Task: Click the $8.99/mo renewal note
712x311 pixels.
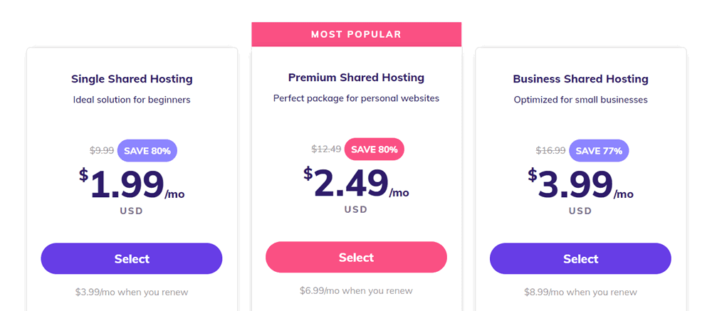Action: 580,292
